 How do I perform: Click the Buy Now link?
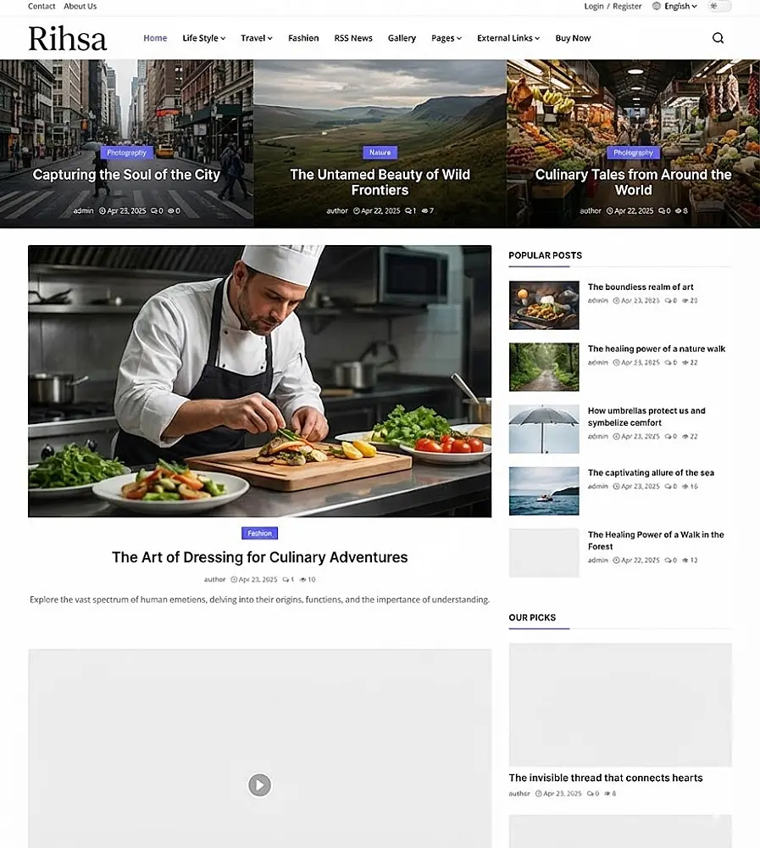click(573, 38)
